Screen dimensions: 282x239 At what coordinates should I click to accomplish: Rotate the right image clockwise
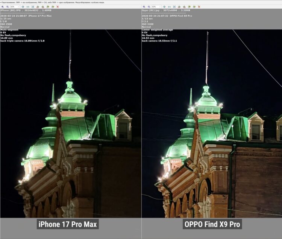pos(184,7)
